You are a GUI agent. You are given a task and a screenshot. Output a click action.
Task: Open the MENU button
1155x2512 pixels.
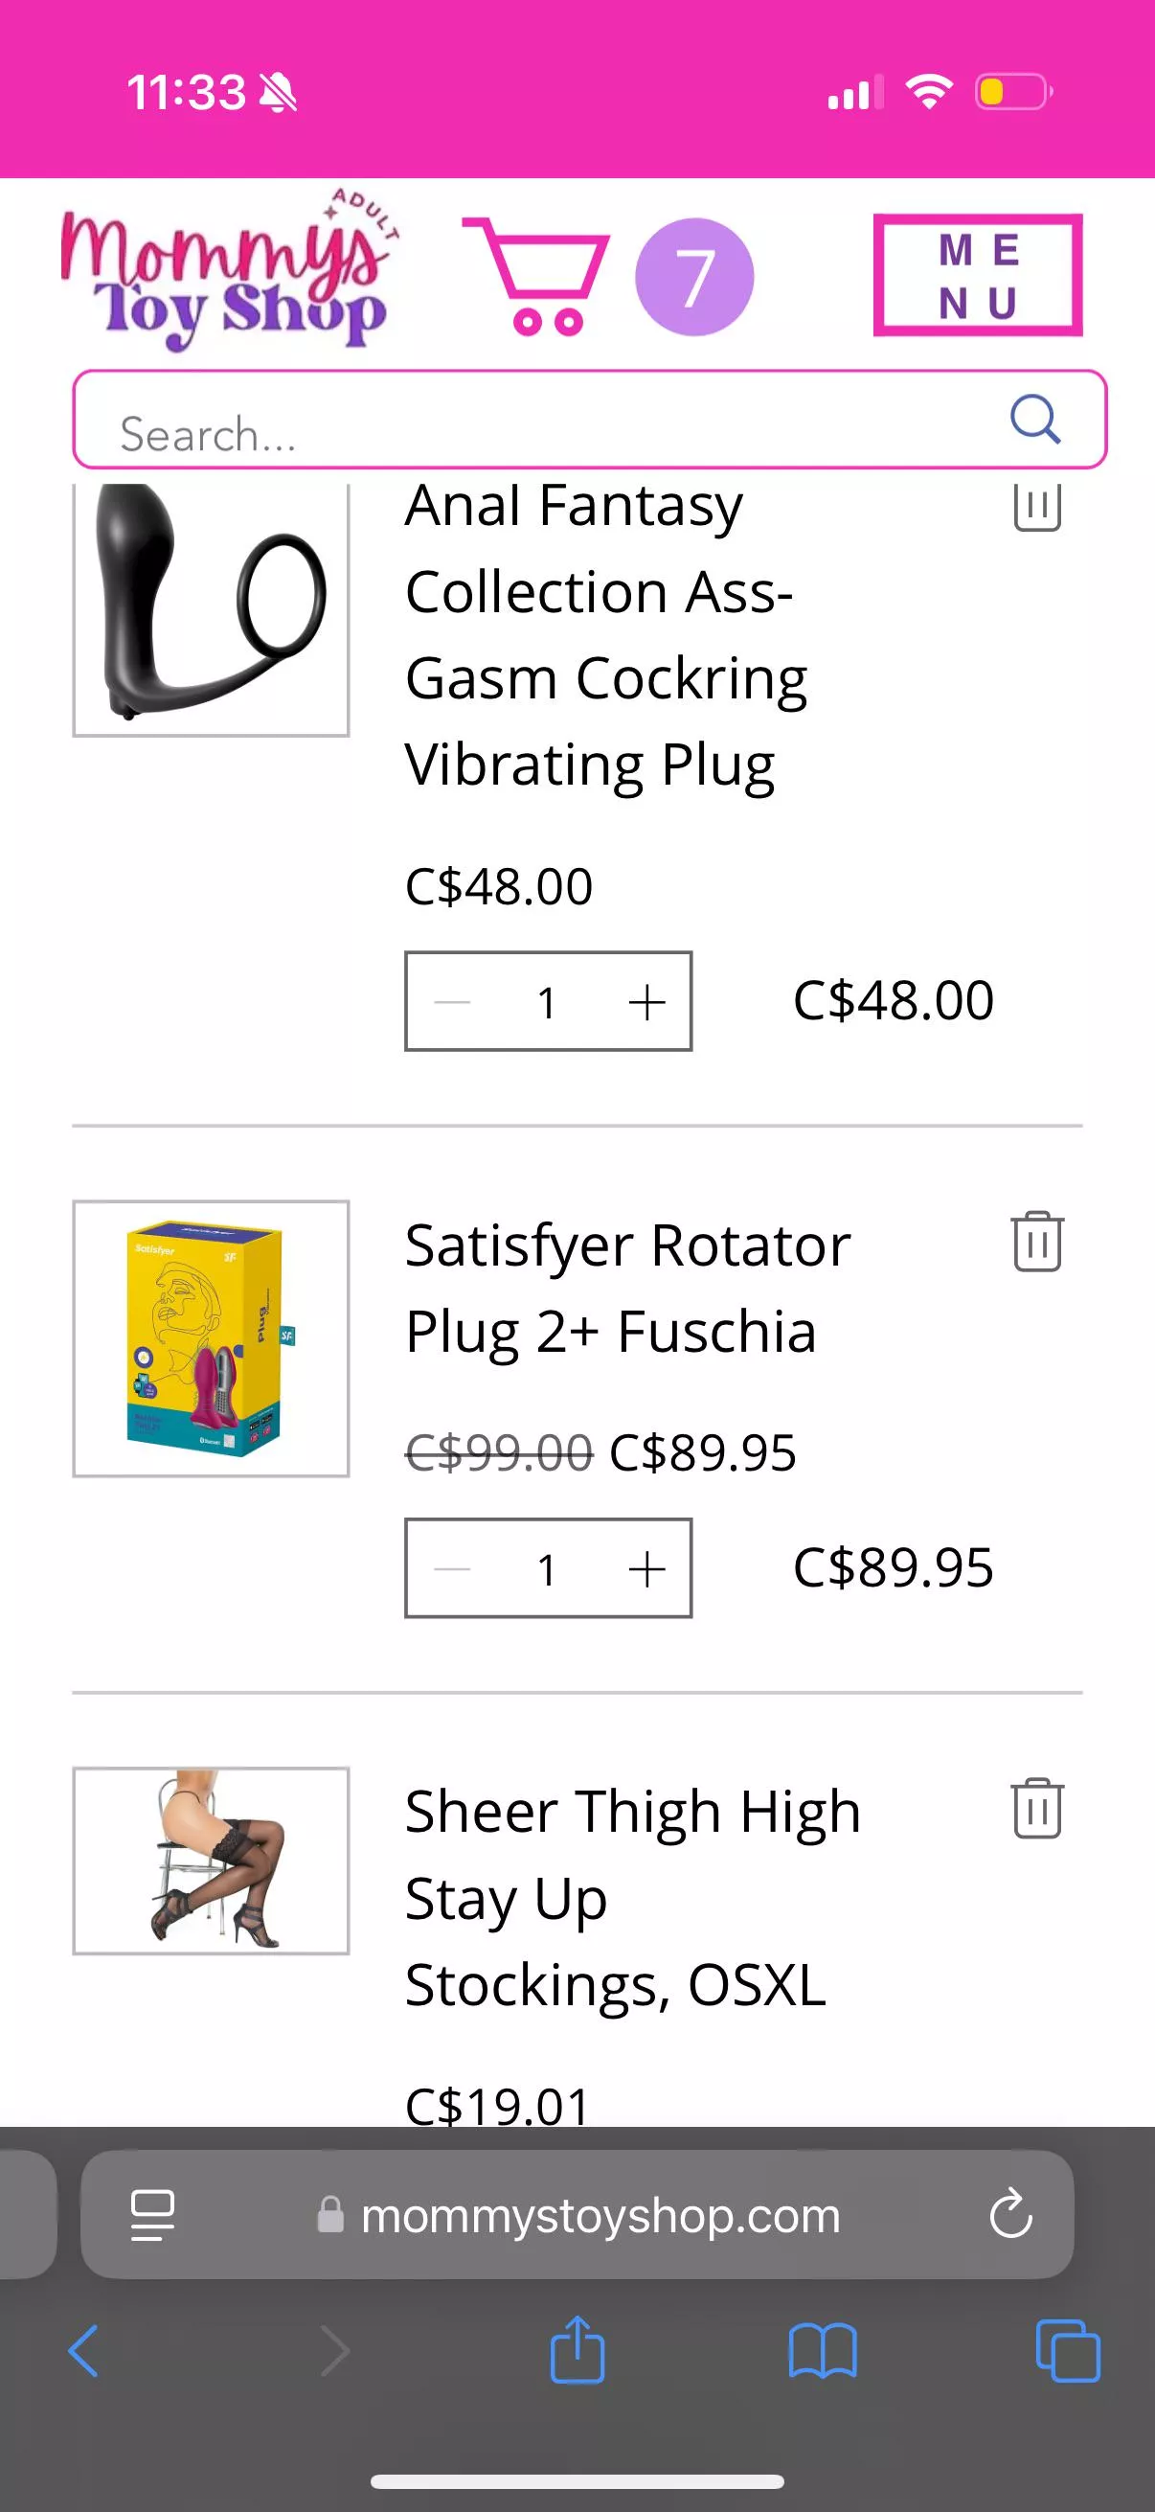[x=978, y=276]
